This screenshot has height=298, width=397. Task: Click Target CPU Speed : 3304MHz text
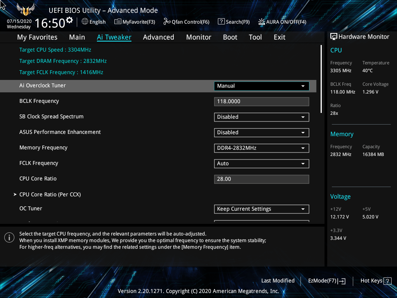pos(55,50)
